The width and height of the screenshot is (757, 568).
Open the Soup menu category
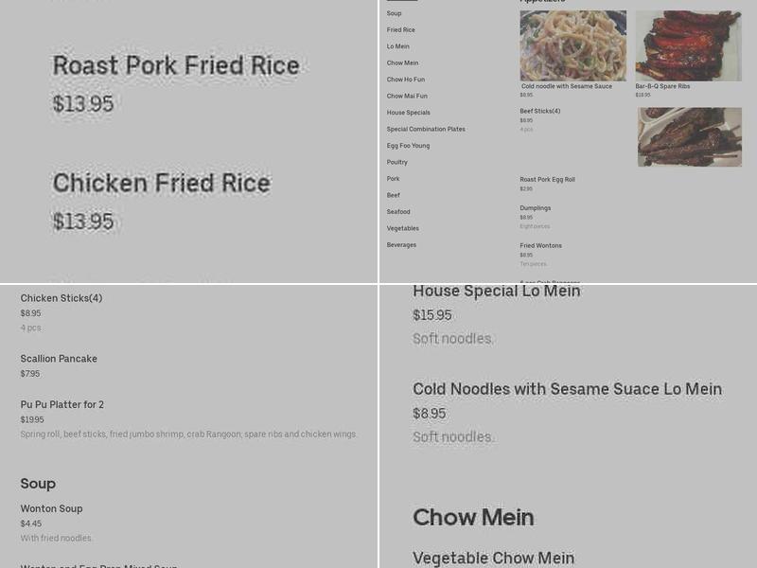pyautogui.click(x=395, y=13)
